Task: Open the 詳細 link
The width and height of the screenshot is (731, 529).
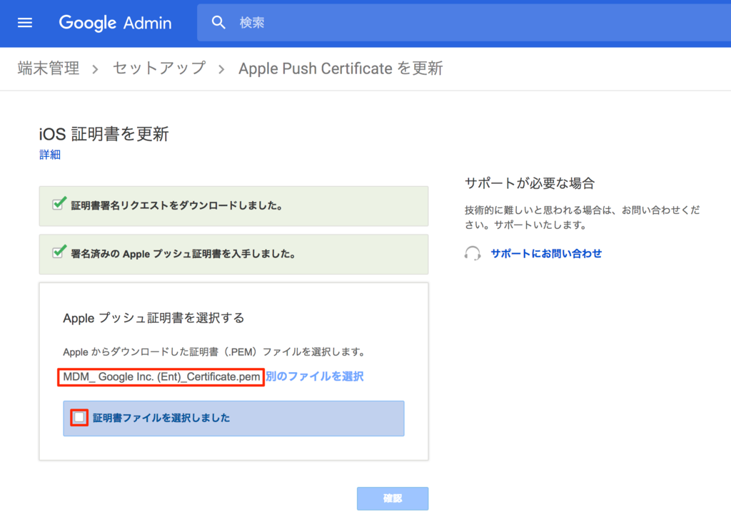Action: pos(50,155)
